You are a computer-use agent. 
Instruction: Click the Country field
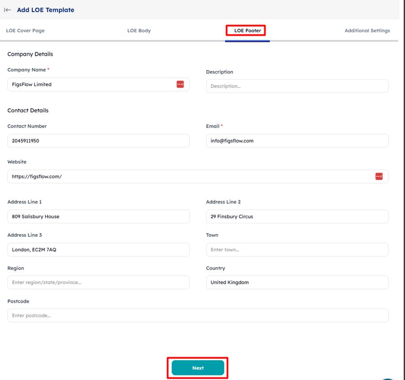pyautogui.click(x=297, y=283)
